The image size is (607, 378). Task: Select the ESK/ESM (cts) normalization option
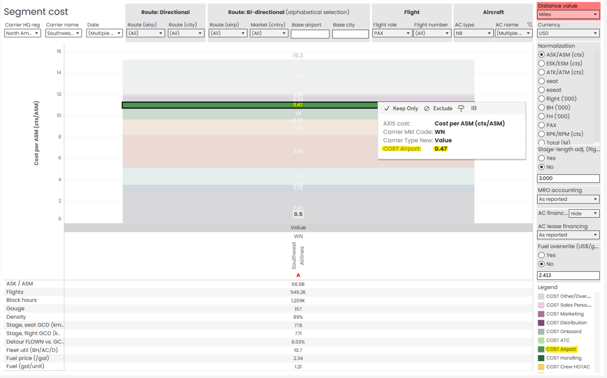point(541,63)
